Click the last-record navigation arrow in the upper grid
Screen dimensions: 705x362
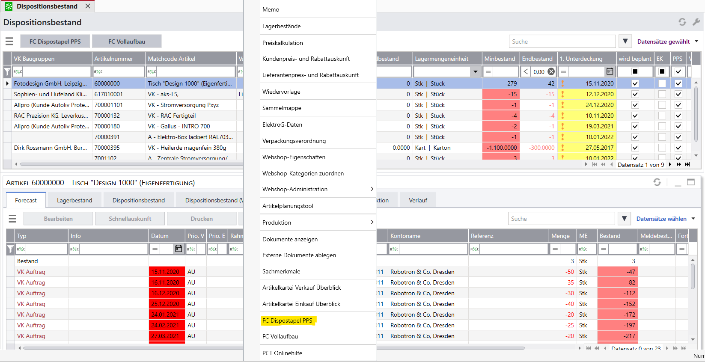pyautogui.click(x=687, y=164)
